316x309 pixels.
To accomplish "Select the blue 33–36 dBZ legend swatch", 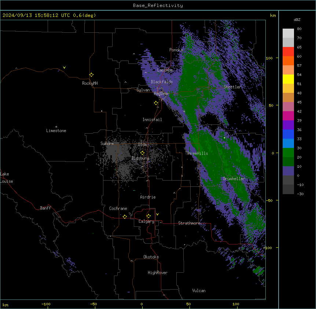I will click(288, 134).
